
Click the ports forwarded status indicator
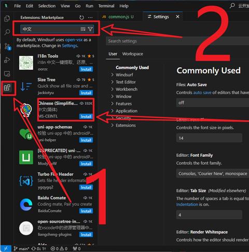point(77,249)
